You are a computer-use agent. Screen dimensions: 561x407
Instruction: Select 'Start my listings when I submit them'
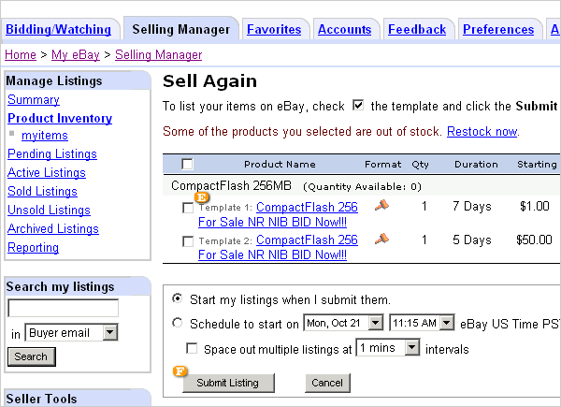point(177,298)
